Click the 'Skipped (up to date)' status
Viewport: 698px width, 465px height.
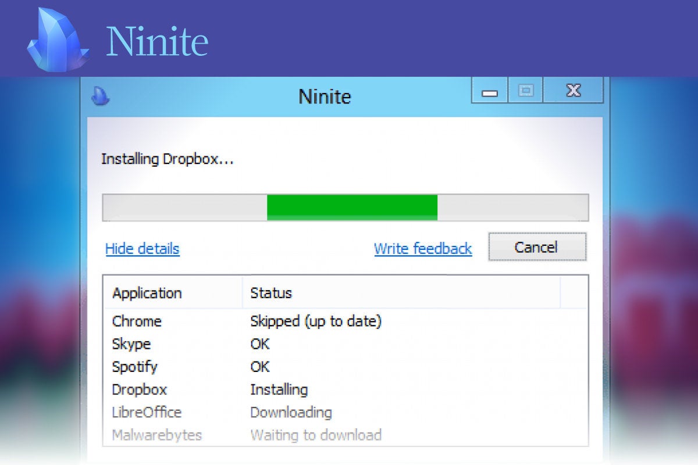[316, 321]
